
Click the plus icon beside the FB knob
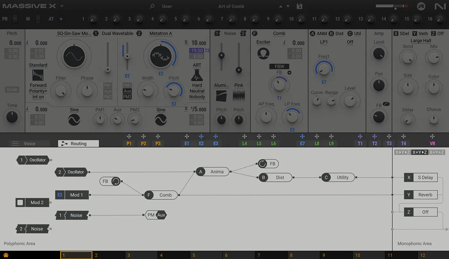click(x=289, y=73)
